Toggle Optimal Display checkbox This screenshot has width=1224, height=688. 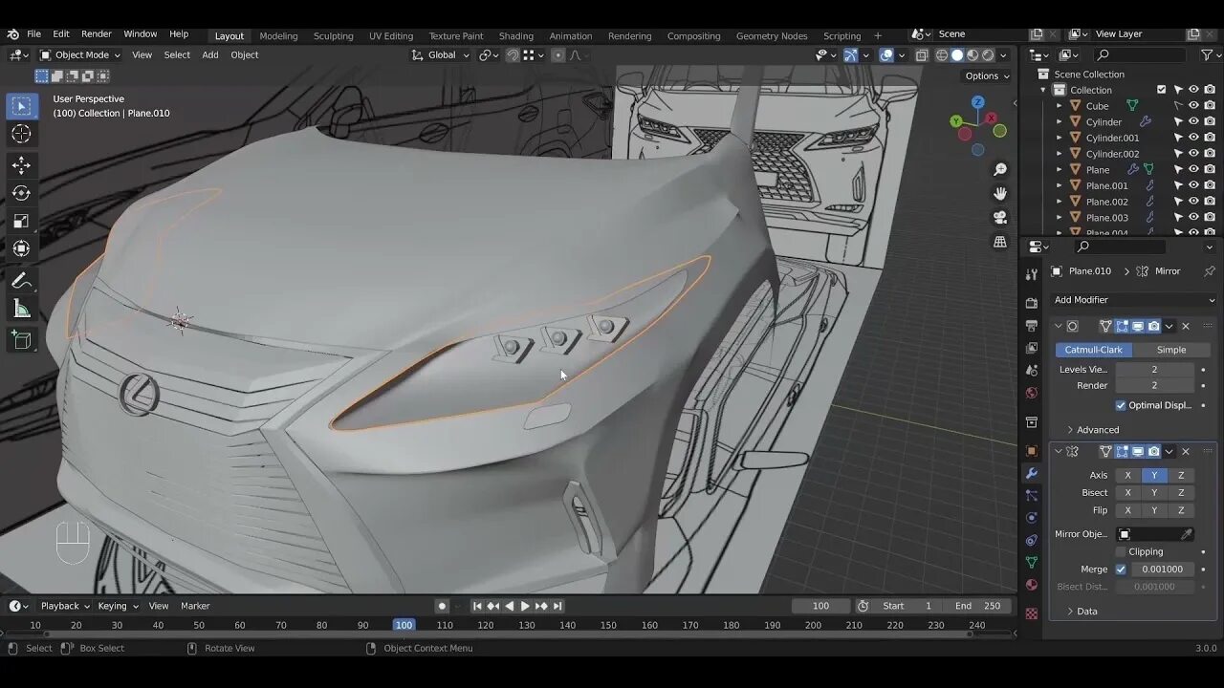[1121, 405]
